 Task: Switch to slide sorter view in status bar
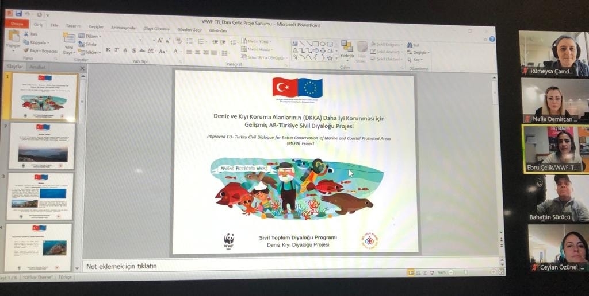[x=418, y=273]
